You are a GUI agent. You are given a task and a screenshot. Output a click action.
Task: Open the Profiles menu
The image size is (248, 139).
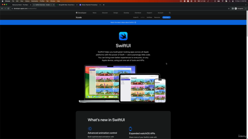click(x=42, y=1)
